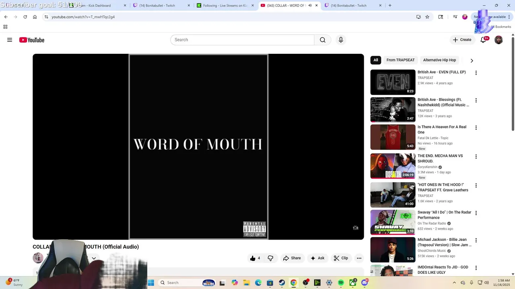This screenshot has height=289, width=515.
Task: Dislike the video with thumbs down
Action: 270,258
